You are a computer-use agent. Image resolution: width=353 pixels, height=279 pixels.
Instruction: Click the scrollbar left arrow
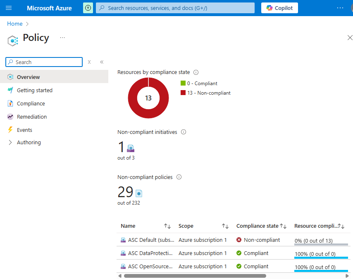120,276
